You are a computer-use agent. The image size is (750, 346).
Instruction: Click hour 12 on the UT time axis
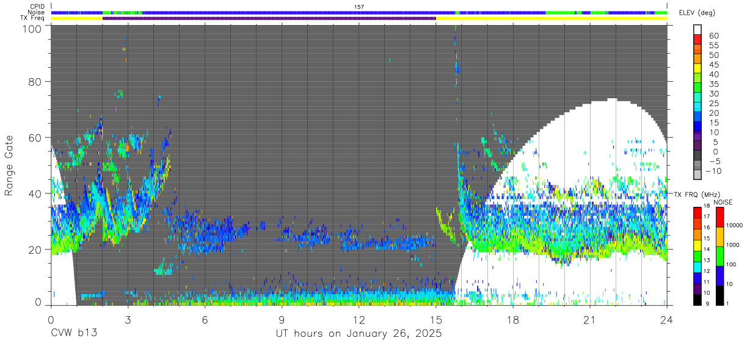pos(359,320)
